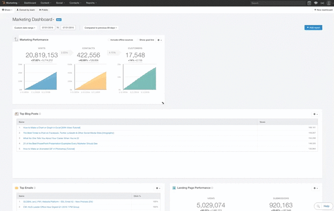Open Compared to previous 89 days dropdown

coord(101,28)
